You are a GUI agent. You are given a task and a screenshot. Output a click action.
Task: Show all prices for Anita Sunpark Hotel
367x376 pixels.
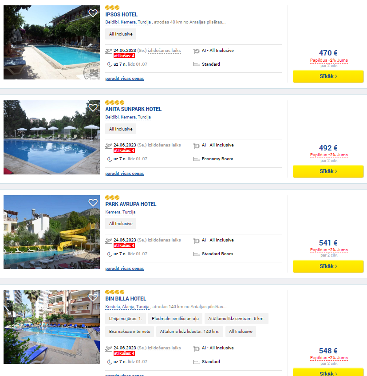(124, 174)
